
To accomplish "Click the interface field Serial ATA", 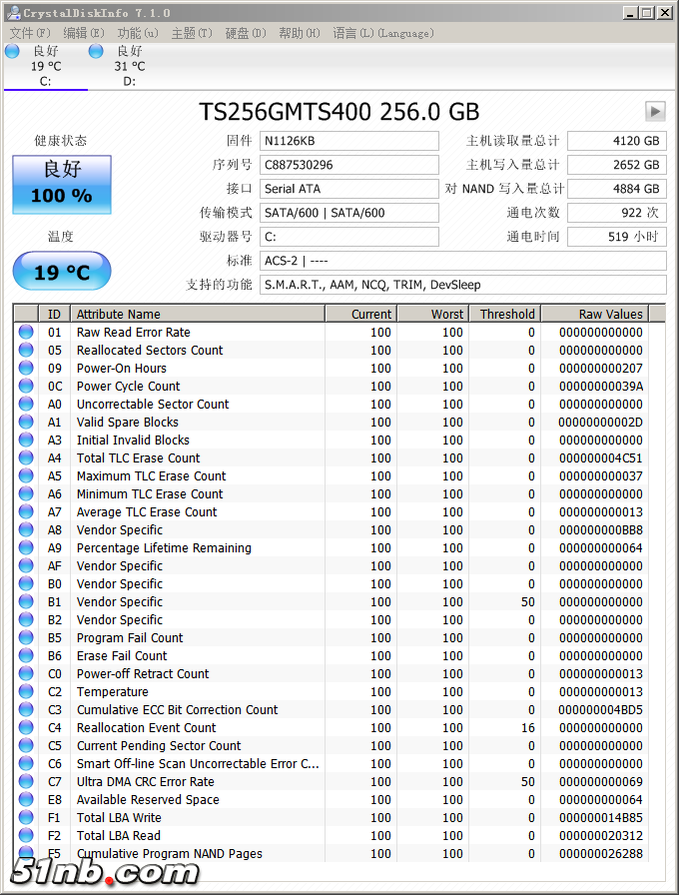I will point(349,189).
